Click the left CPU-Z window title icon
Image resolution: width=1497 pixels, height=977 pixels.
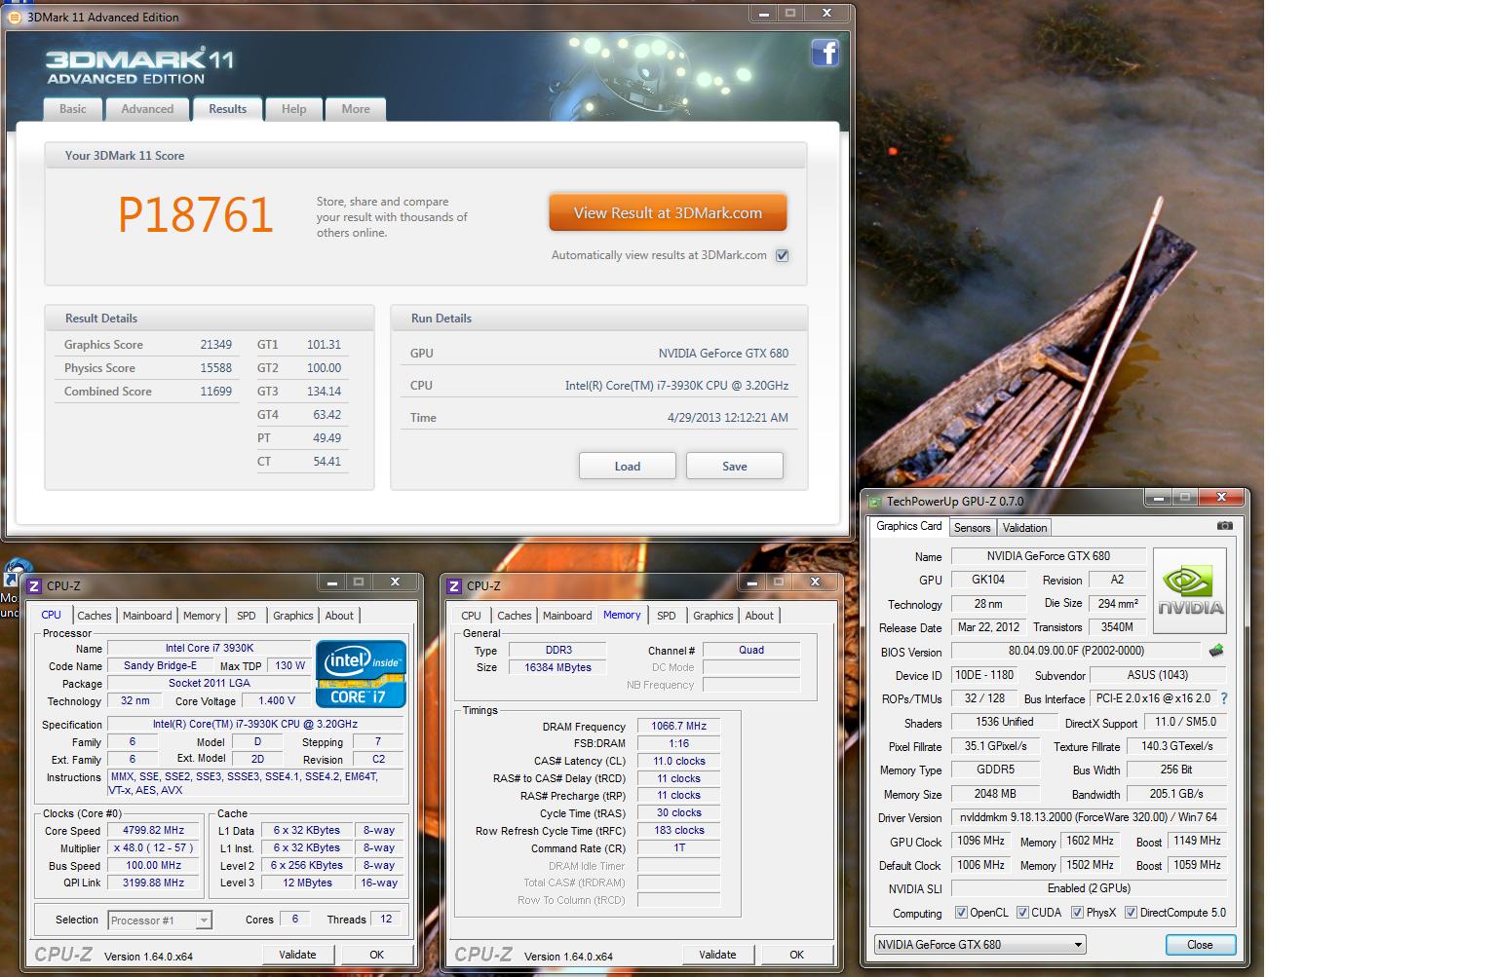pyautogui.click(x=34, y=585)
